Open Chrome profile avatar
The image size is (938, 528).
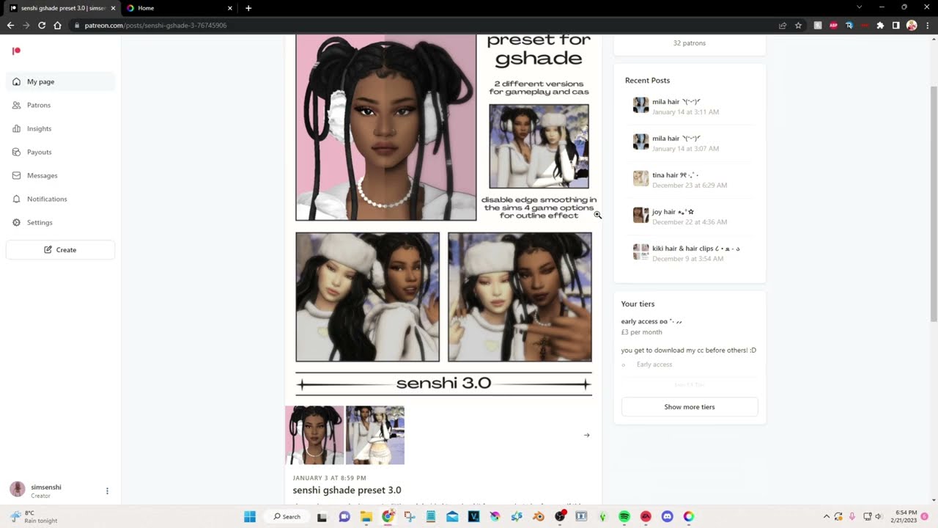tap(912, 25)
